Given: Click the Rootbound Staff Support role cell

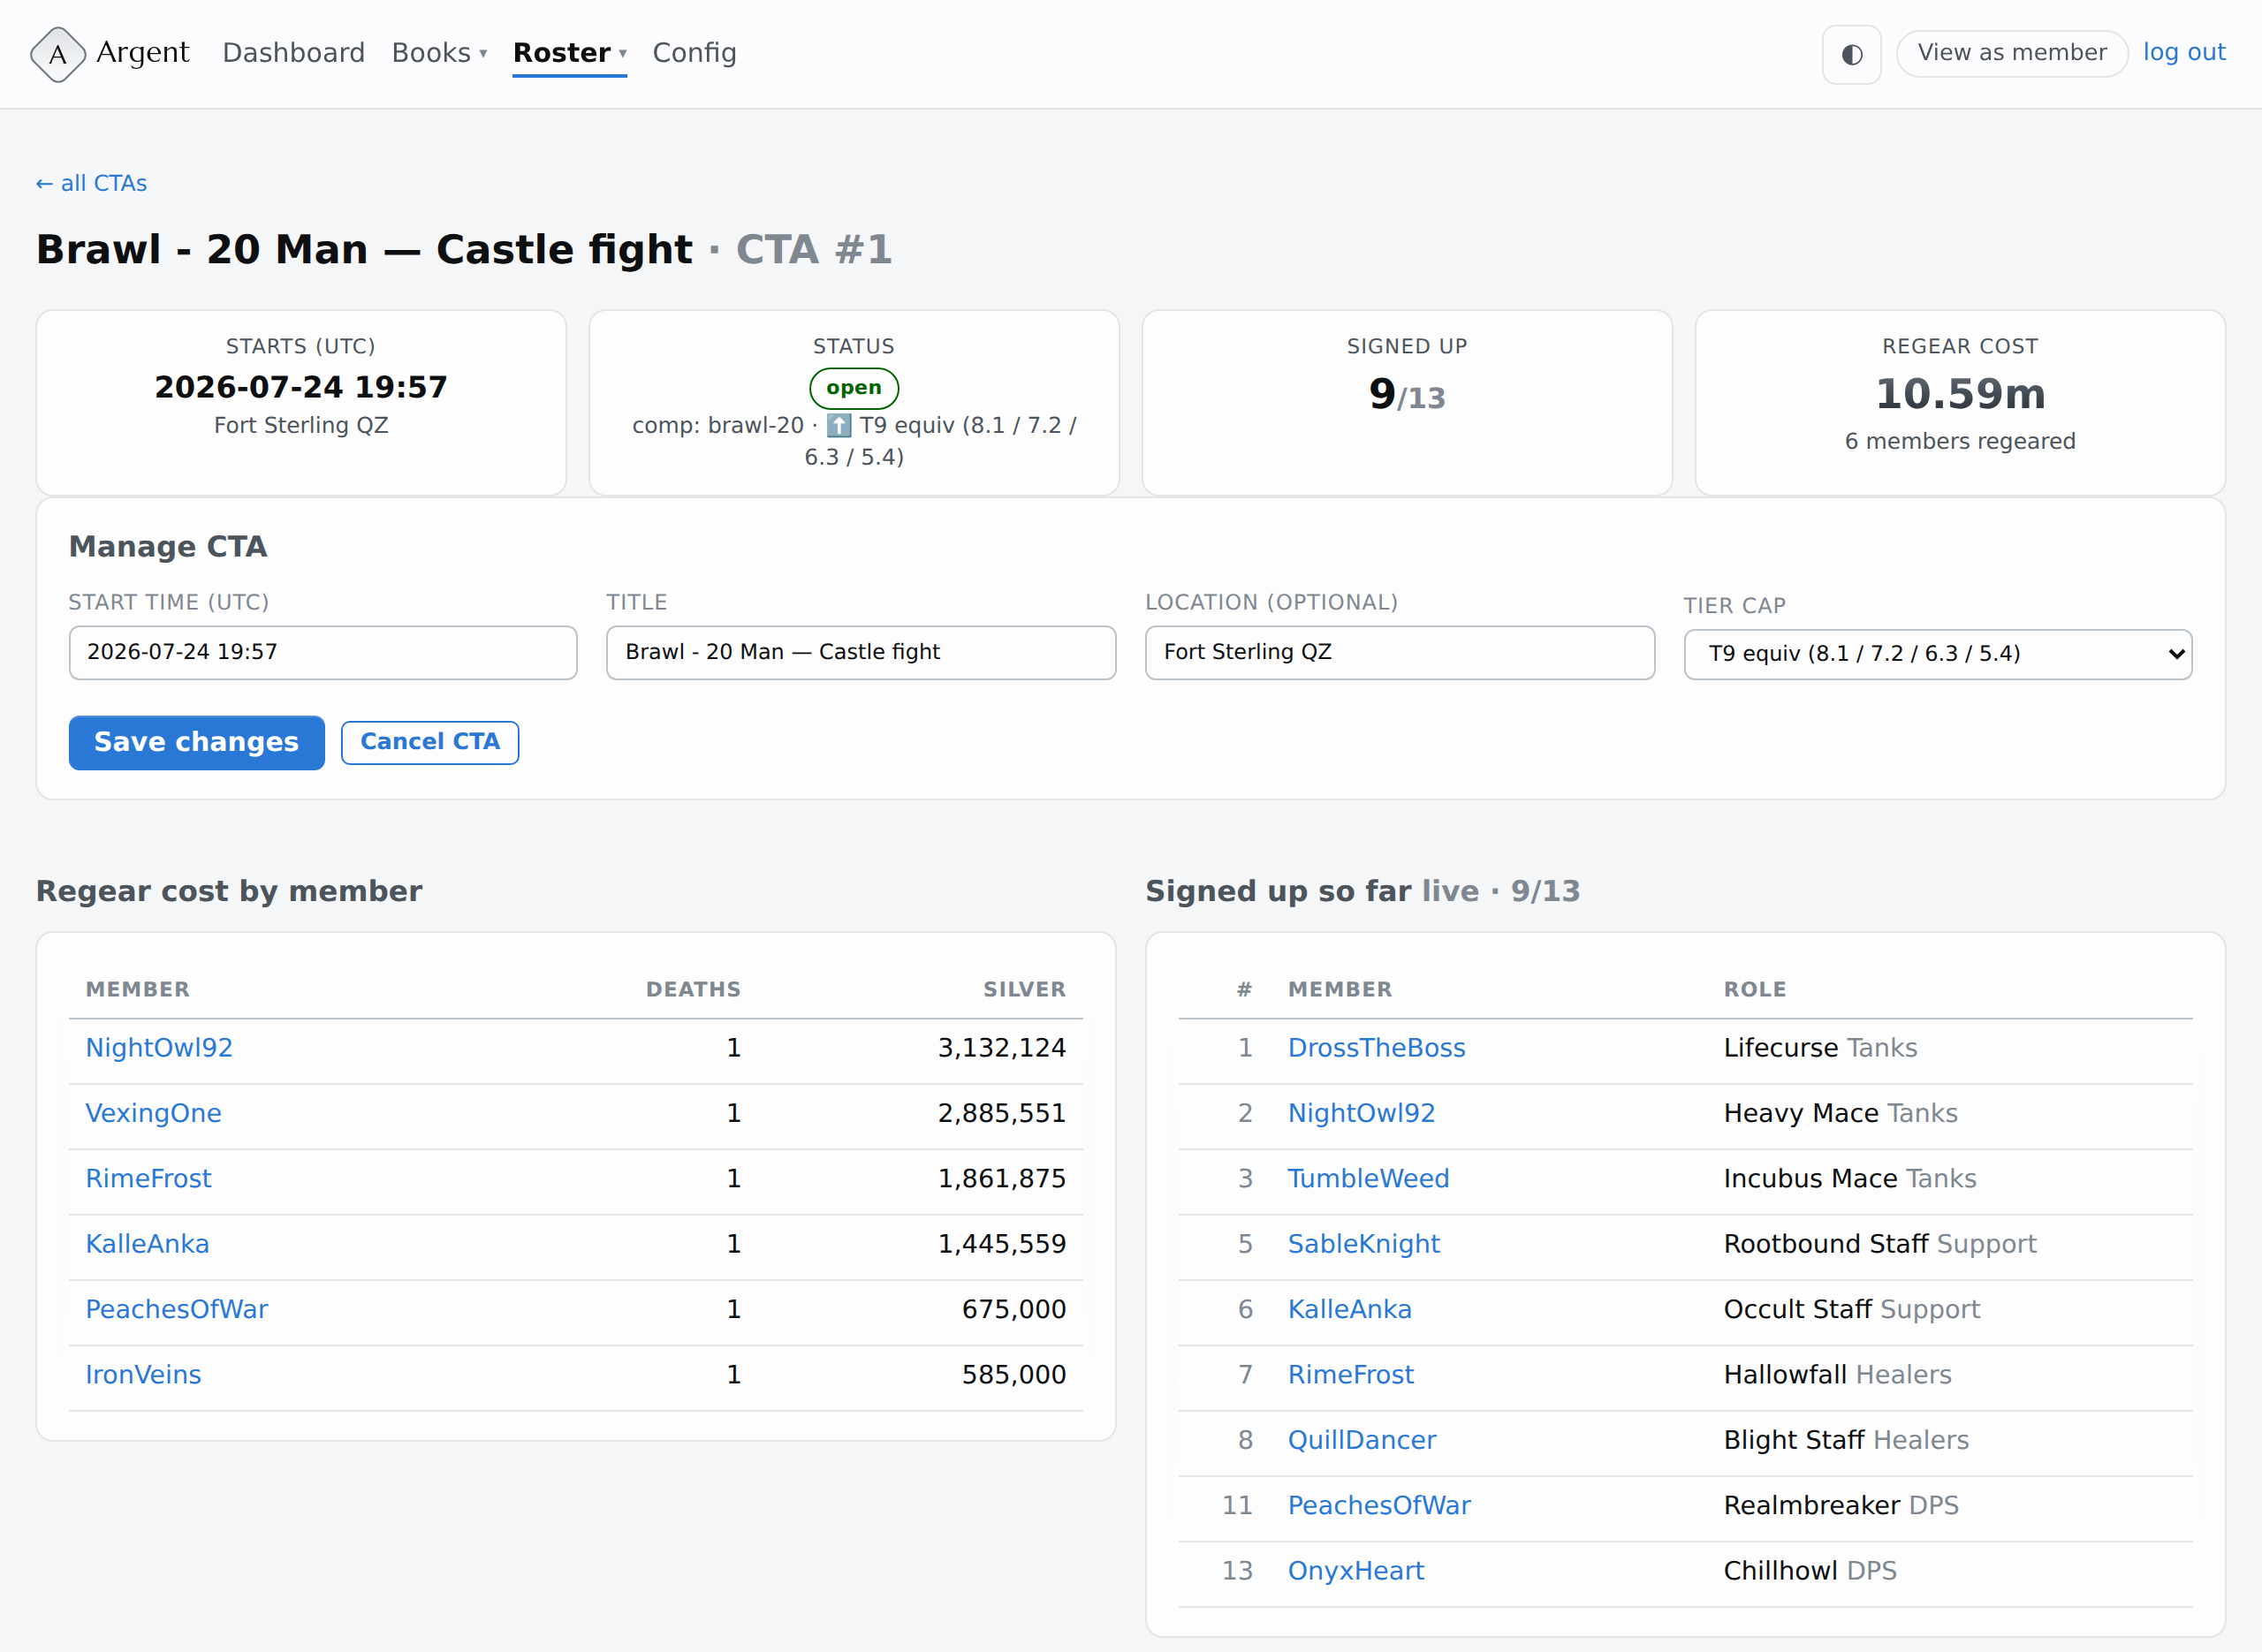Looking at the screenshot, I should pos(1879,1243).
